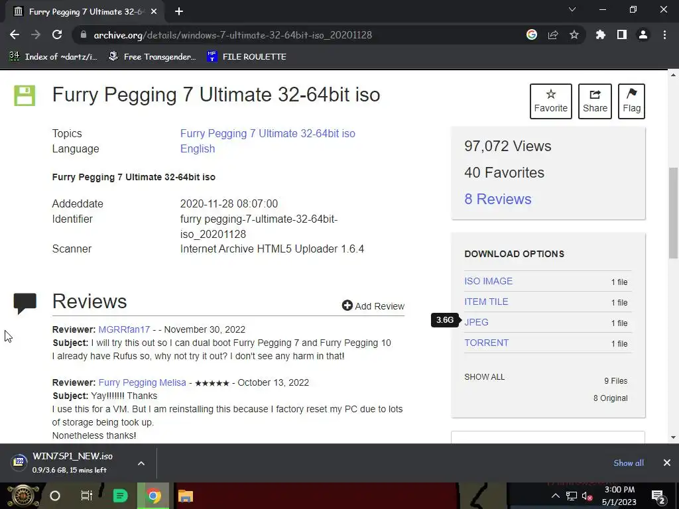Click the Flag button
The height and width of the screenshot is (509, 679).
point(631,101)
